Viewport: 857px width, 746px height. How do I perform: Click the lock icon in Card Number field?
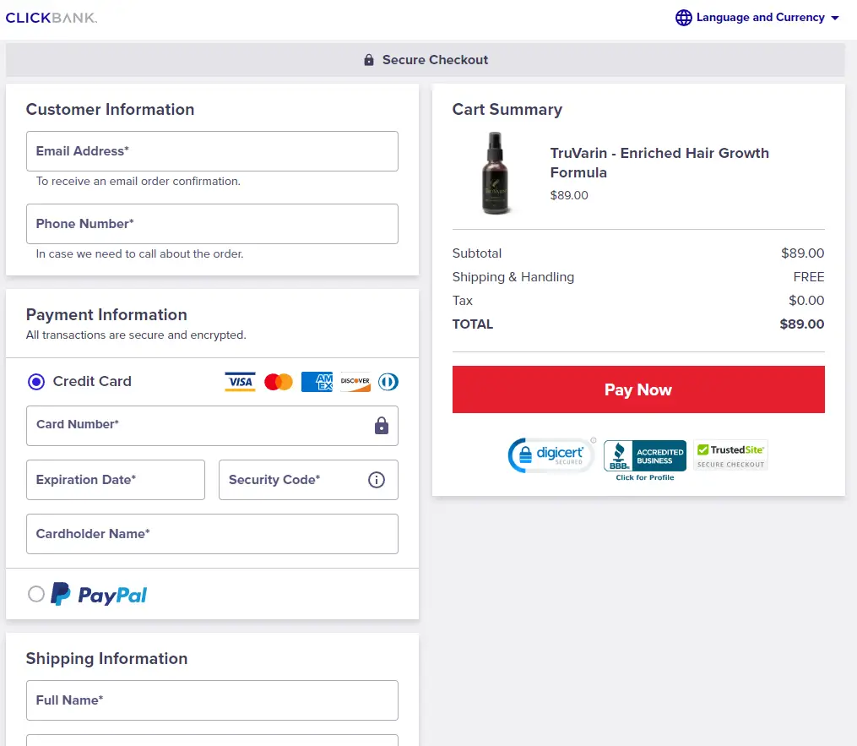tap(382, 425)
